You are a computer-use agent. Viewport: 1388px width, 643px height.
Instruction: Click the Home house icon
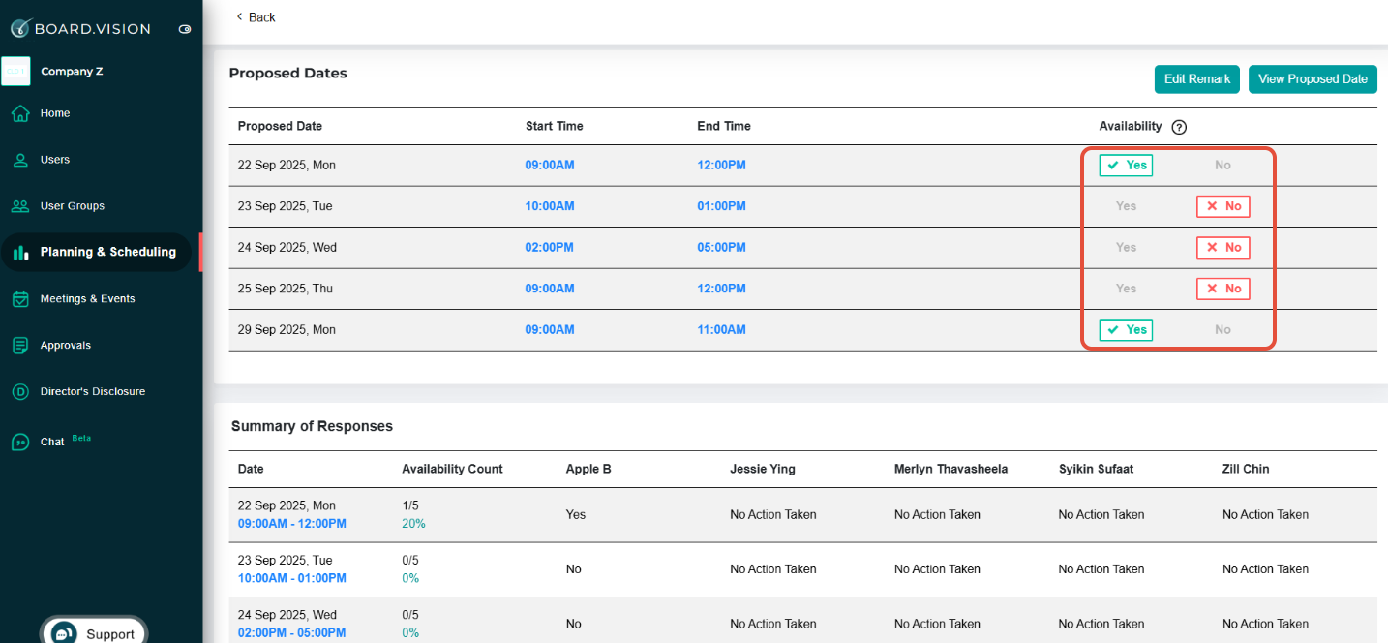tap(20, 113)
